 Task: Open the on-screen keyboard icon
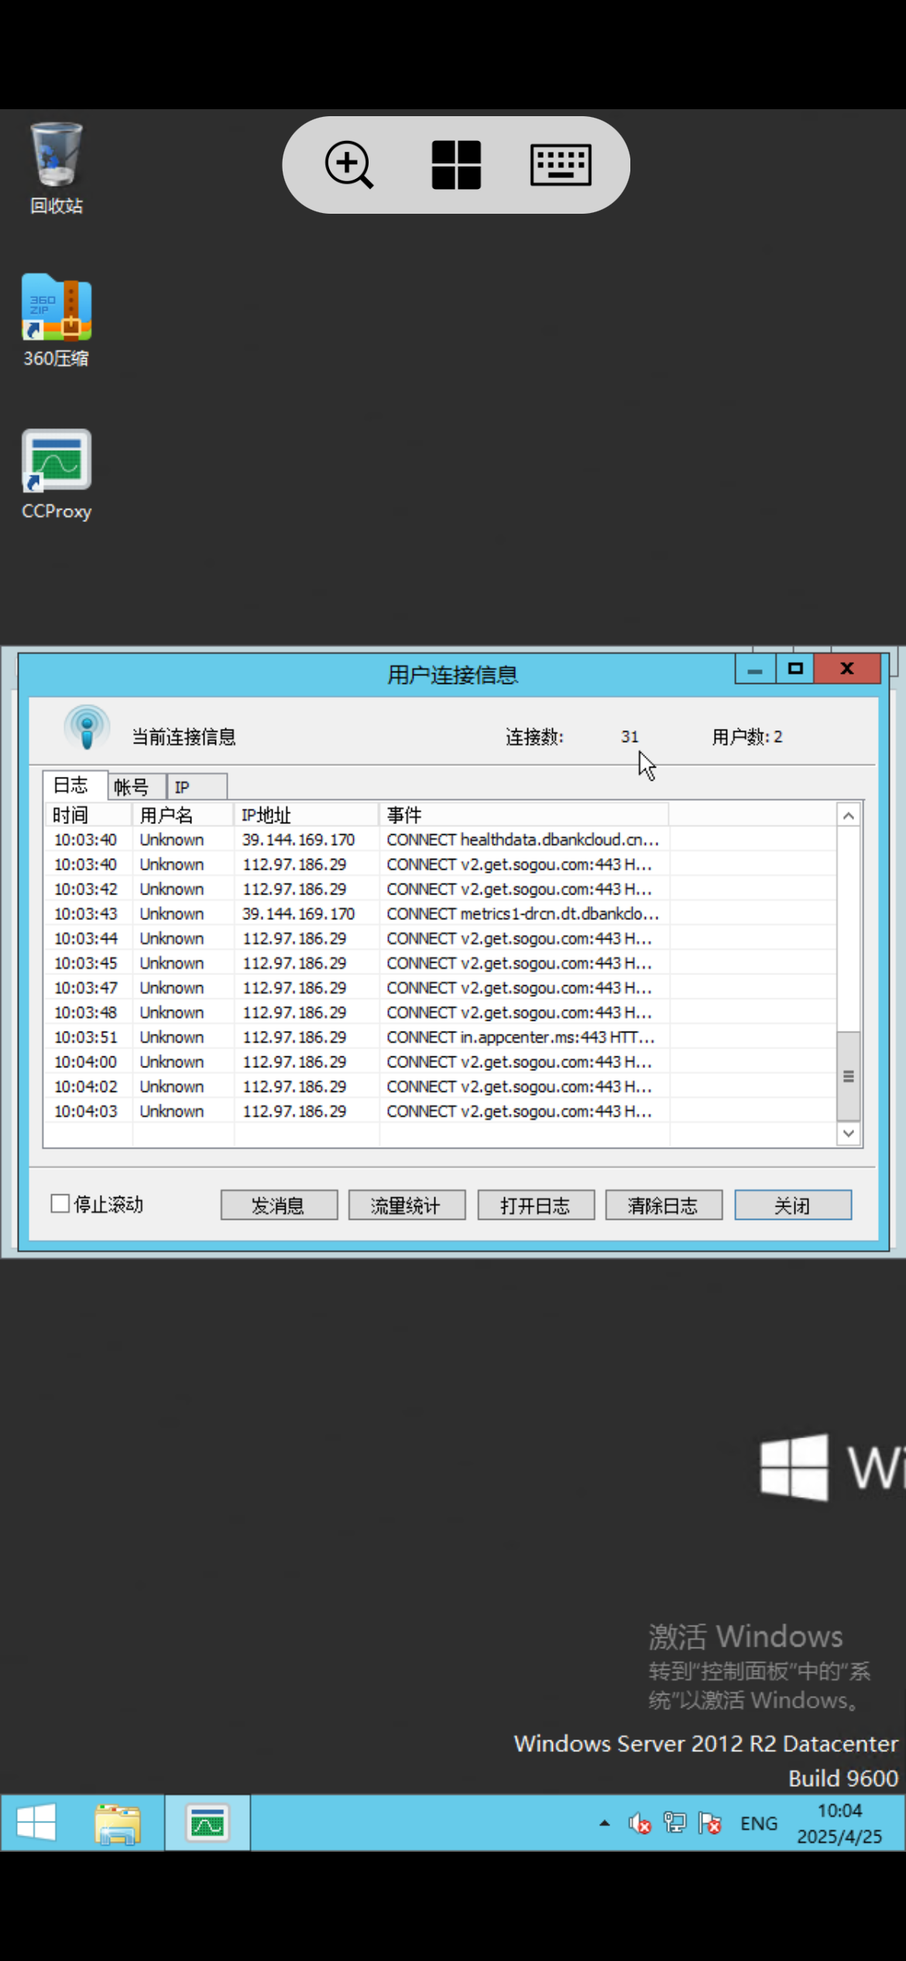[561, 165]
